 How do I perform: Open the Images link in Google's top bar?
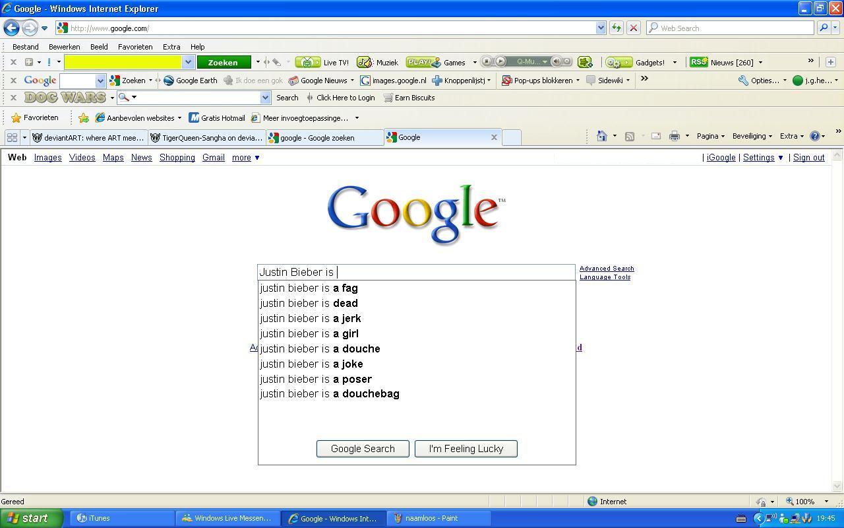pos(48,158)
